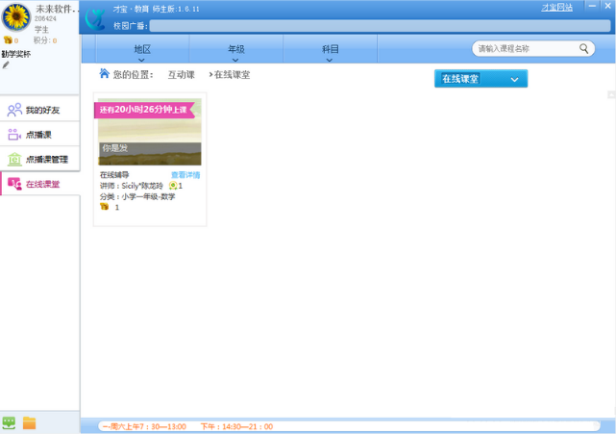Click the pink countdown banner
The height and width of the screenshot is (434, 616).
tap(144, 110)
